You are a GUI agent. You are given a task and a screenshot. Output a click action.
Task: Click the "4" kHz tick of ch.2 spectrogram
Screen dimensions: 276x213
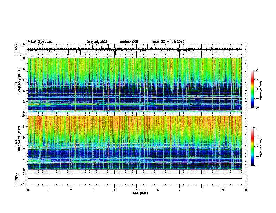[24, 148]
